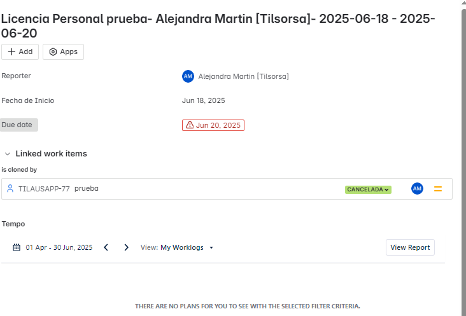This screenshot has width=466, height=316.
Task: Open the Apps hexagon icon
Action: click(x=53, y=52)
